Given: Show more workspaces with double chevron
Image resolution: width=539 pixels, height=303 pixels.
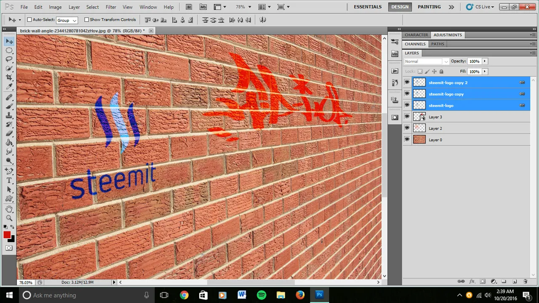Looking at the screenshot, I should click(451, 7).
